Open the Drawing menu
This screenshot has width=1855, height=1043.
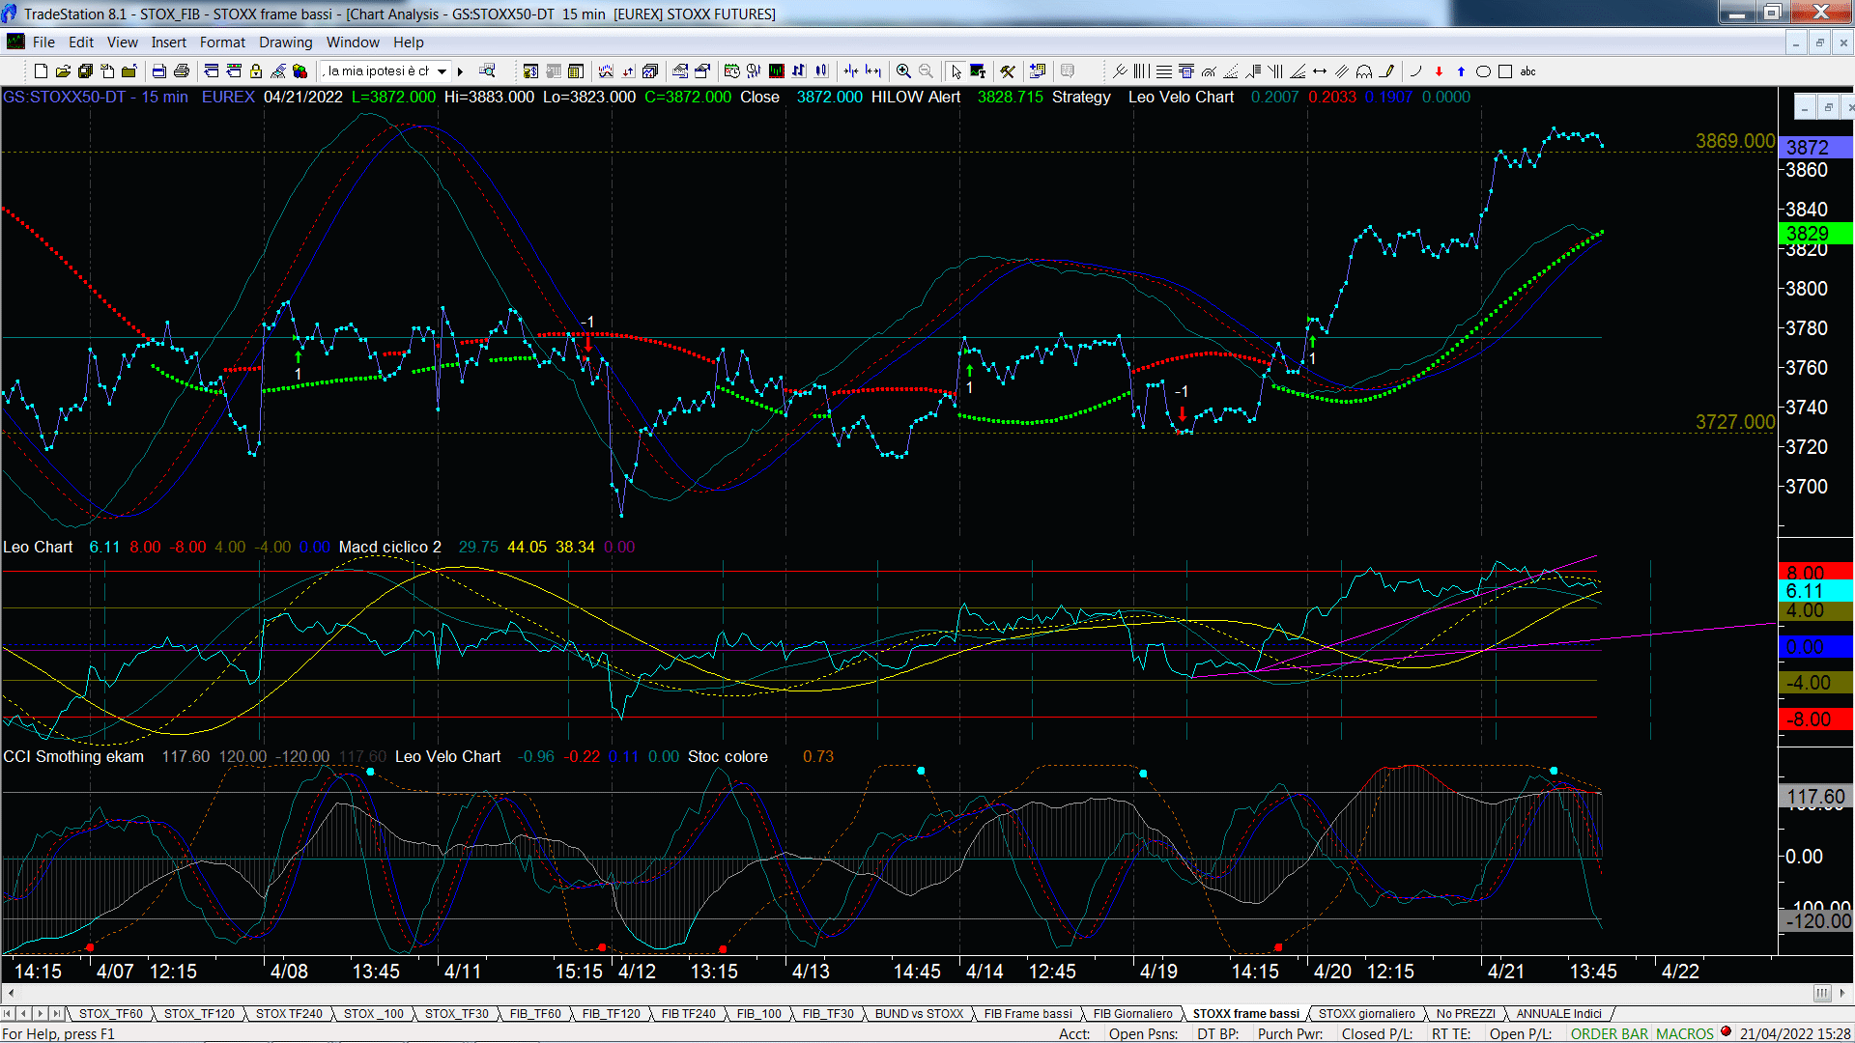tap(285, 42)
